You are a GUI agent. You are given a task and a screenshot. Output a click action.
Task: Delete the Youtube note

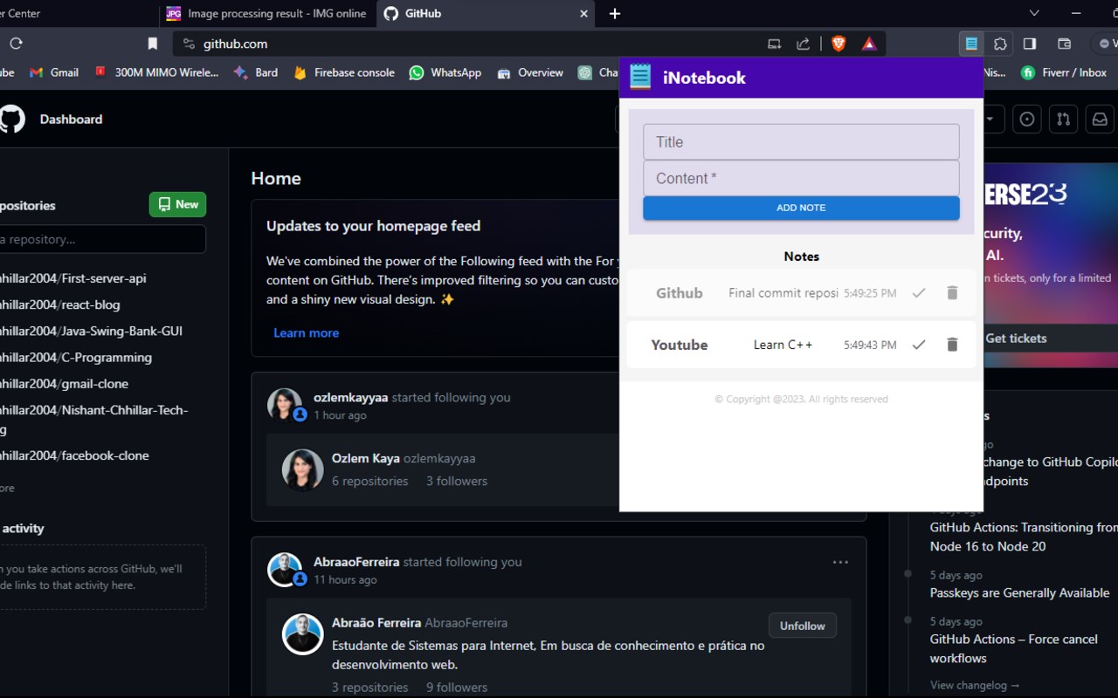tap(952, 345)
